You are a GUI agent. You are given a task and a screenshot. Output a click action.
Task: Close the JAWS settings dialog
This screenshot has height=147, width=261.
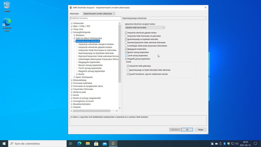pos(205,7)
